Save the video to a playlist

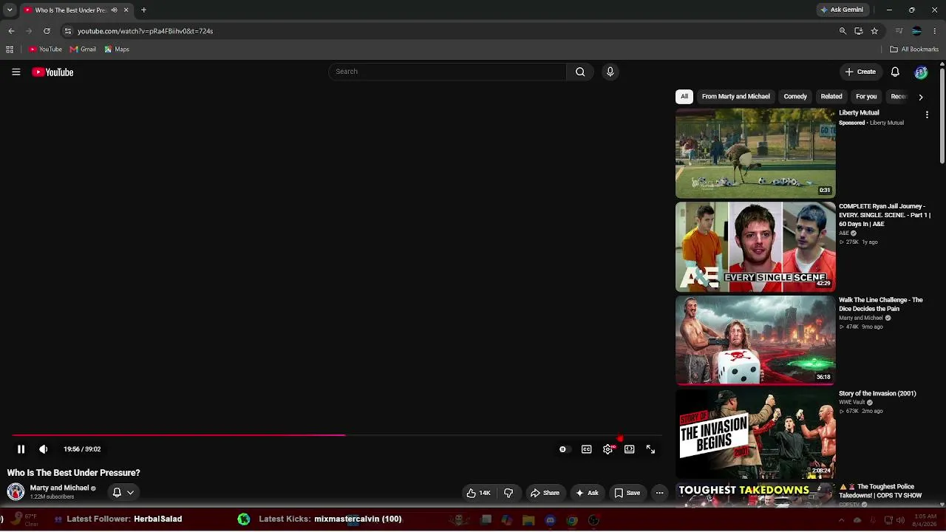(x=627, y=493)
